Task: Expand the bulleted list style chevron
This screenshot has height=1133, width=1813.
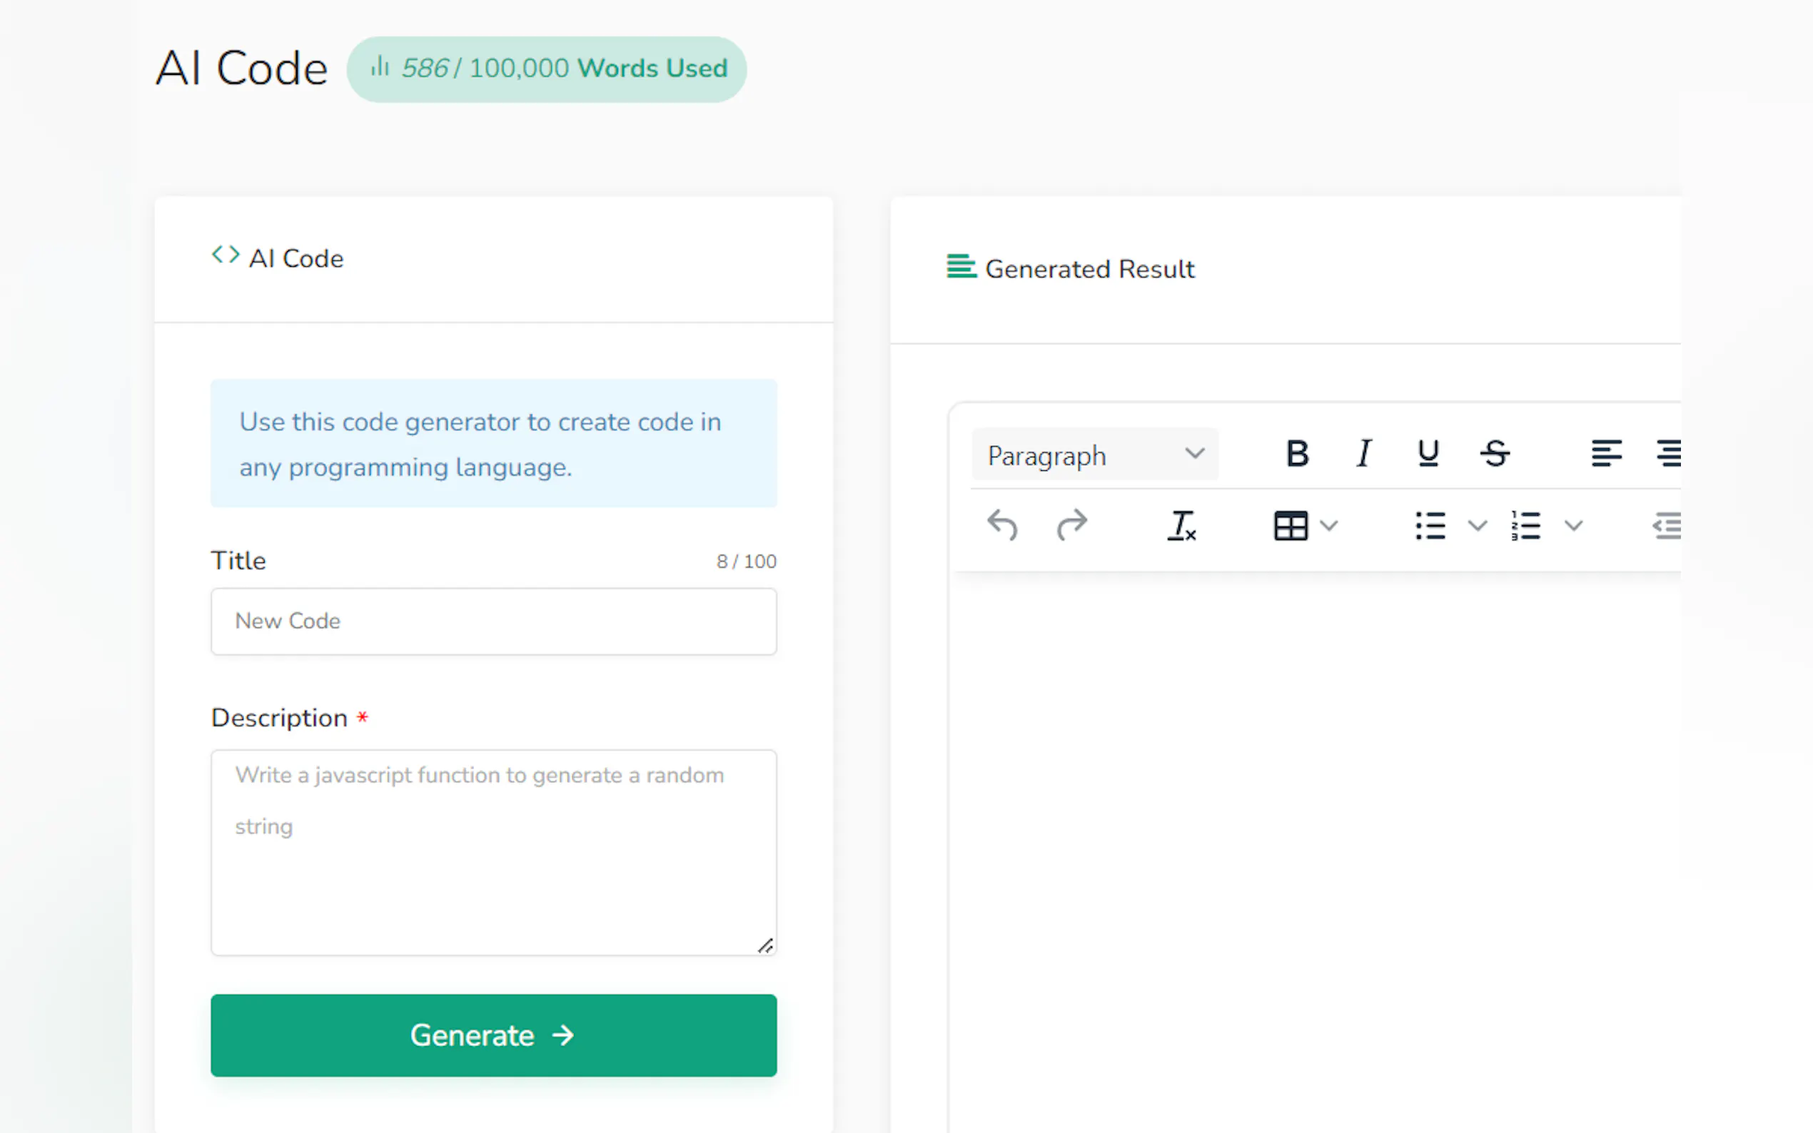Action: (1478, 525)
